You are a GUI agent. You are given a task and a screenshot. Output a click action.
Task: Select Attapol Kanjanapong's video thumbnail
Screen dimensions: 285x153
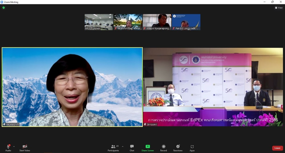[x=157, y=22]
